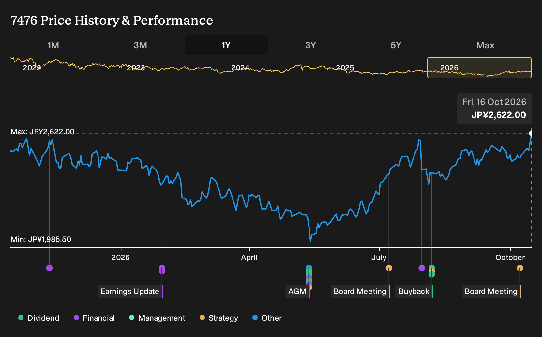
Task: Jump to 2022 in the overview chart
Action: pos(32,68)
